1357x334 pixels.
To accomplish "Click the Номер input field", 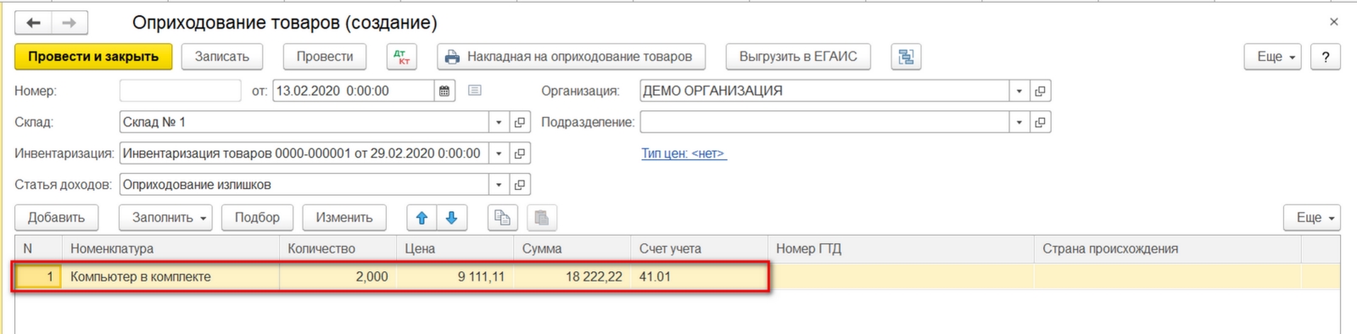I will (x=181, y=91).
